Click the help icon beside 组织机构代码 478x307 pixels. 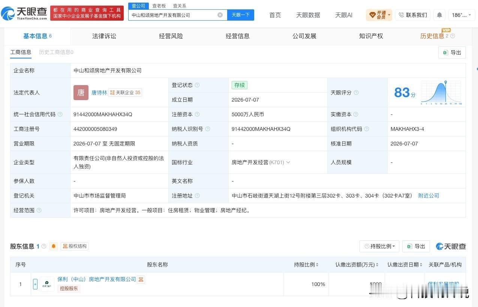tap(367, 129)
